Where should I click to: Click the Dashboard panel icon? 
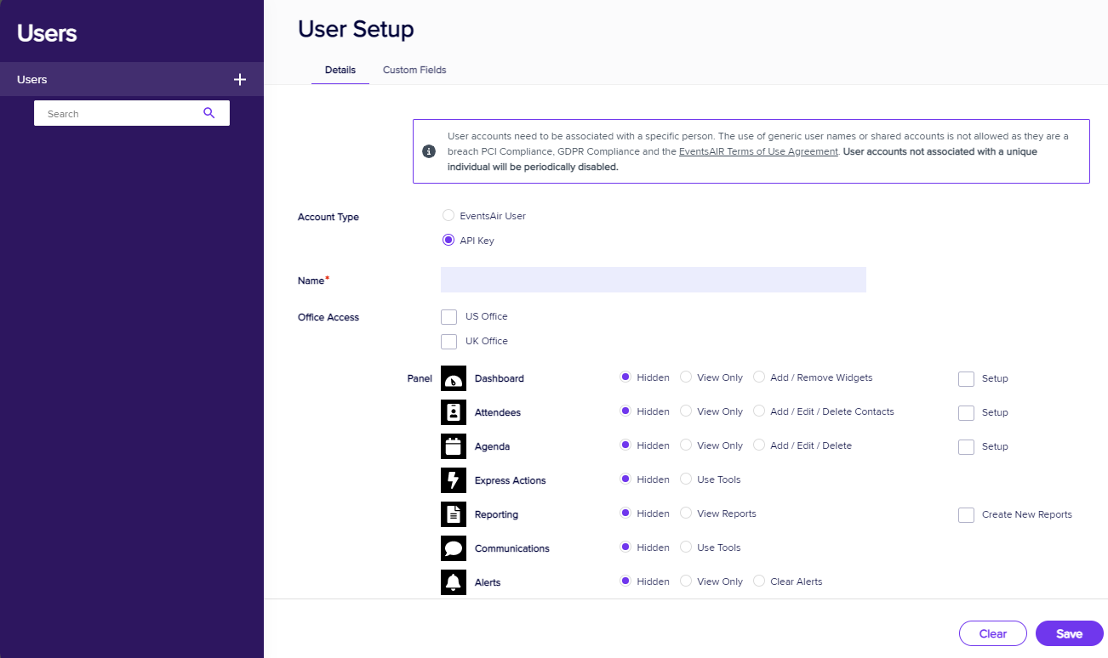(454, 378)
